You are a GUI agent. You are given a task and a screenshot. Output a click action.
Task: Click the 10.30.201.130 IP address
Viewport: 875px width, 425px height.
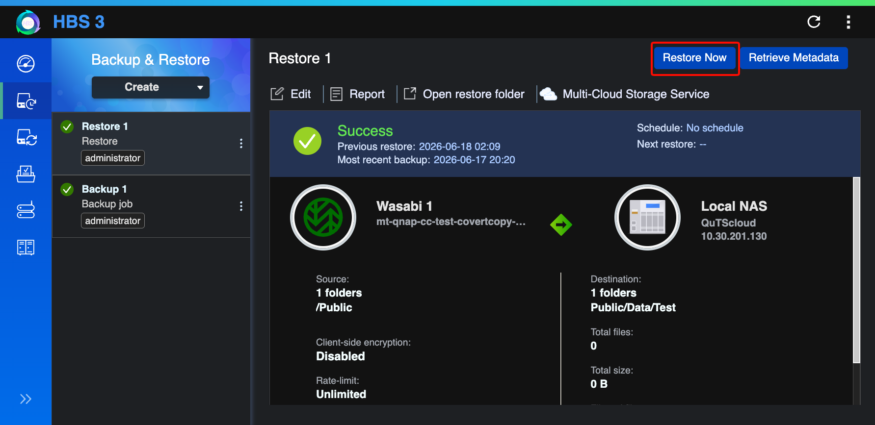(x=734, y=236)
